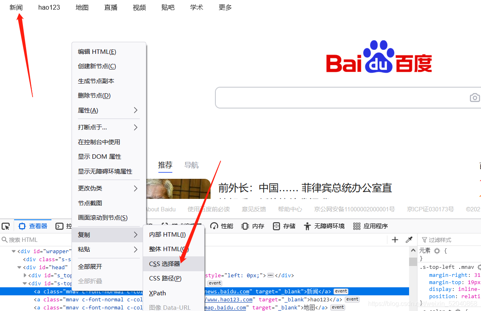
Task: Open the 学术 scholar link
Action: (196, 7)
